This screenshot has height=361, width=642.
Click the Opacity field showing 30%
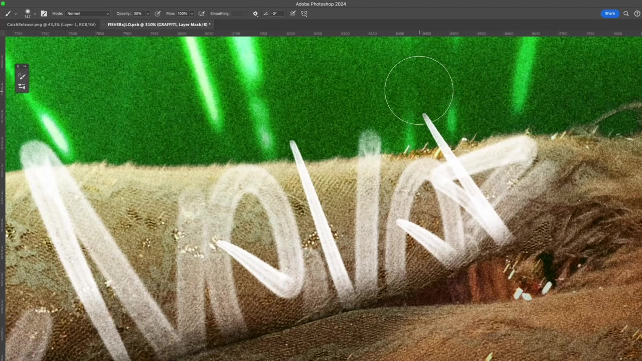click(138, 14)
